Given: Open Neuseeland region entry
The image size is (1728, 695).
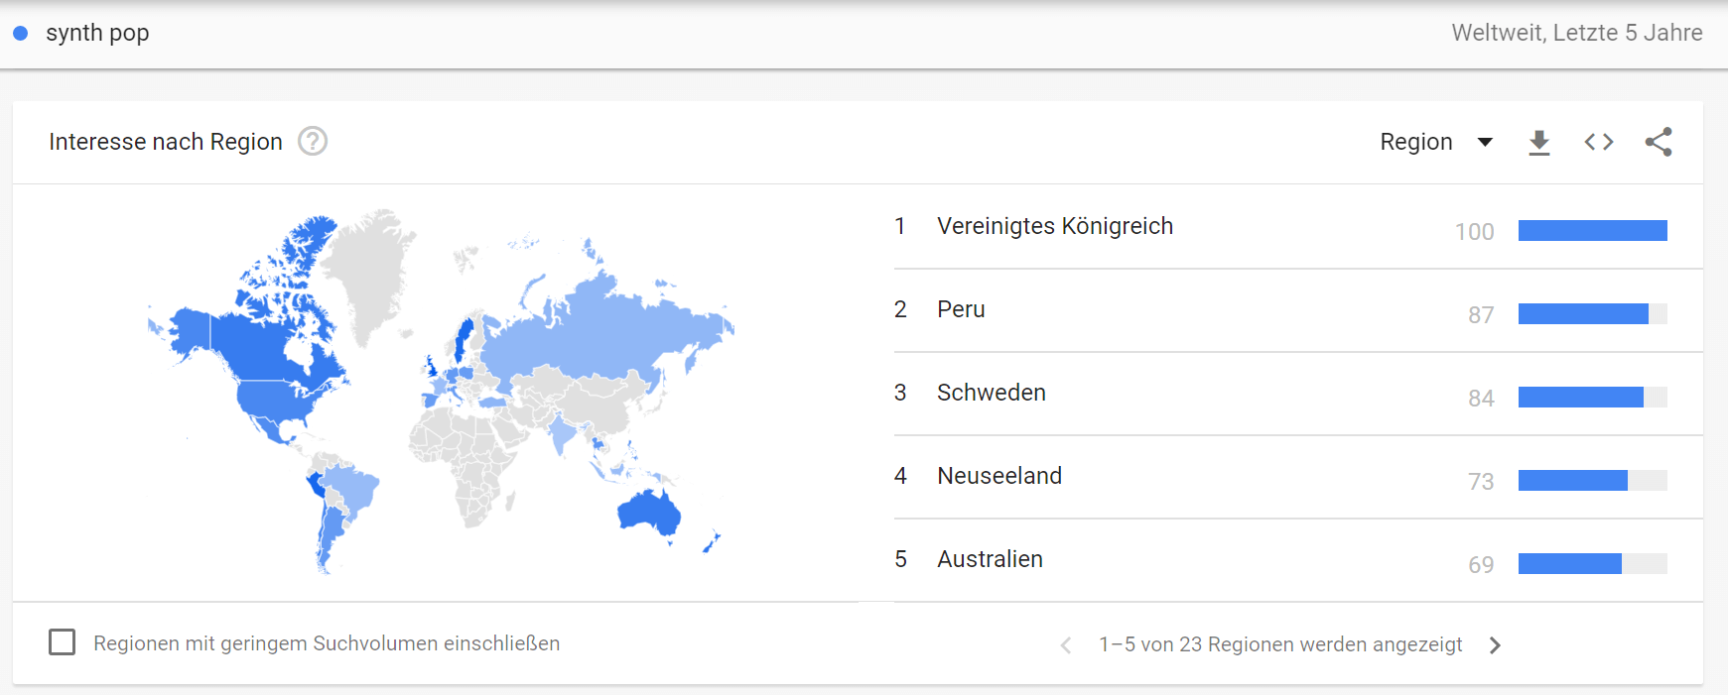Looking at the screenshot, I should click(999, 476).
